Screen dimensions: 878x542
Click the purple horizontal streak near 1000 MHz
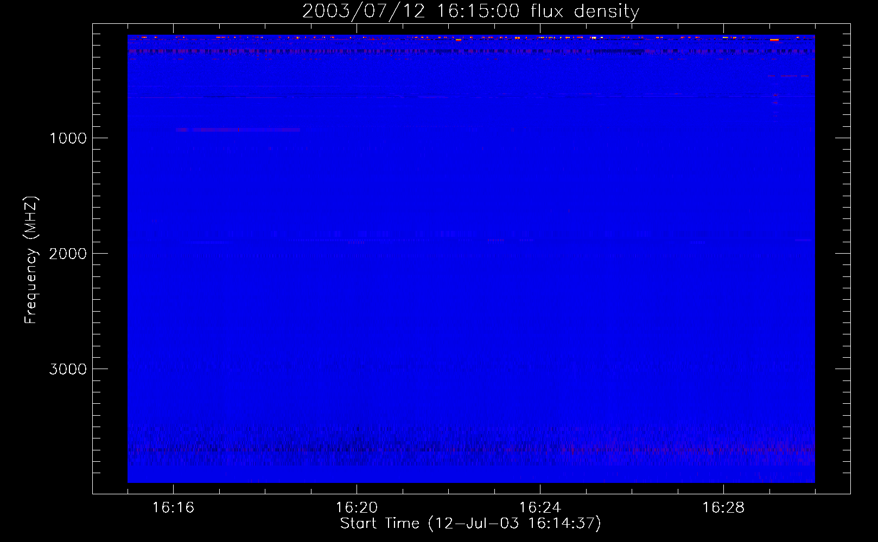tap(238, 130)
